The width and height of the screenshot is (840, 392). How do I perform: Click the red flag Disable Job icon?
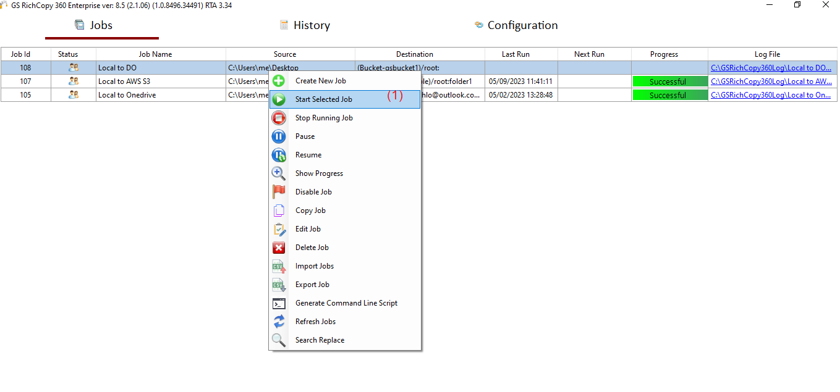(x=279, y=192)
